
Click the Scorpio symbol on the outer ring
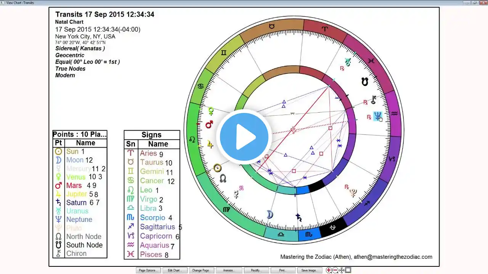point(309,234)
